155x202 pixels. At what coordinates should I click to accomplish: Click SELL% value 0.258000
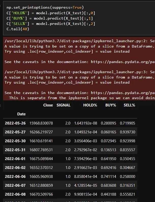128,177
